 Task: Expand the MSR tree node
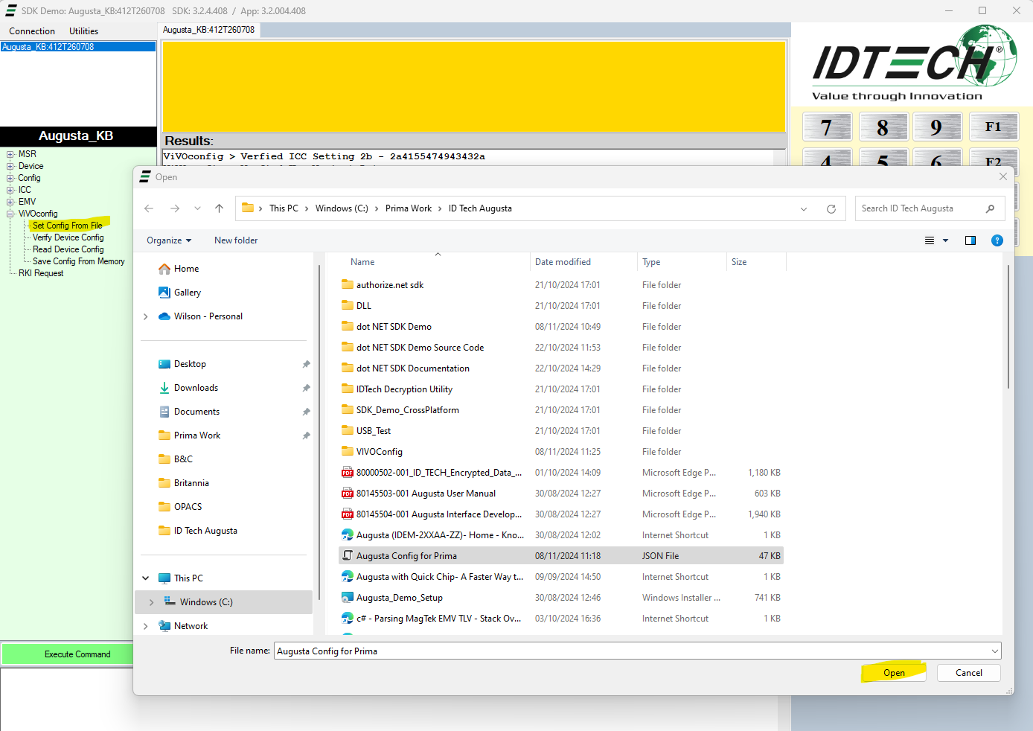(x=10, y=154)
